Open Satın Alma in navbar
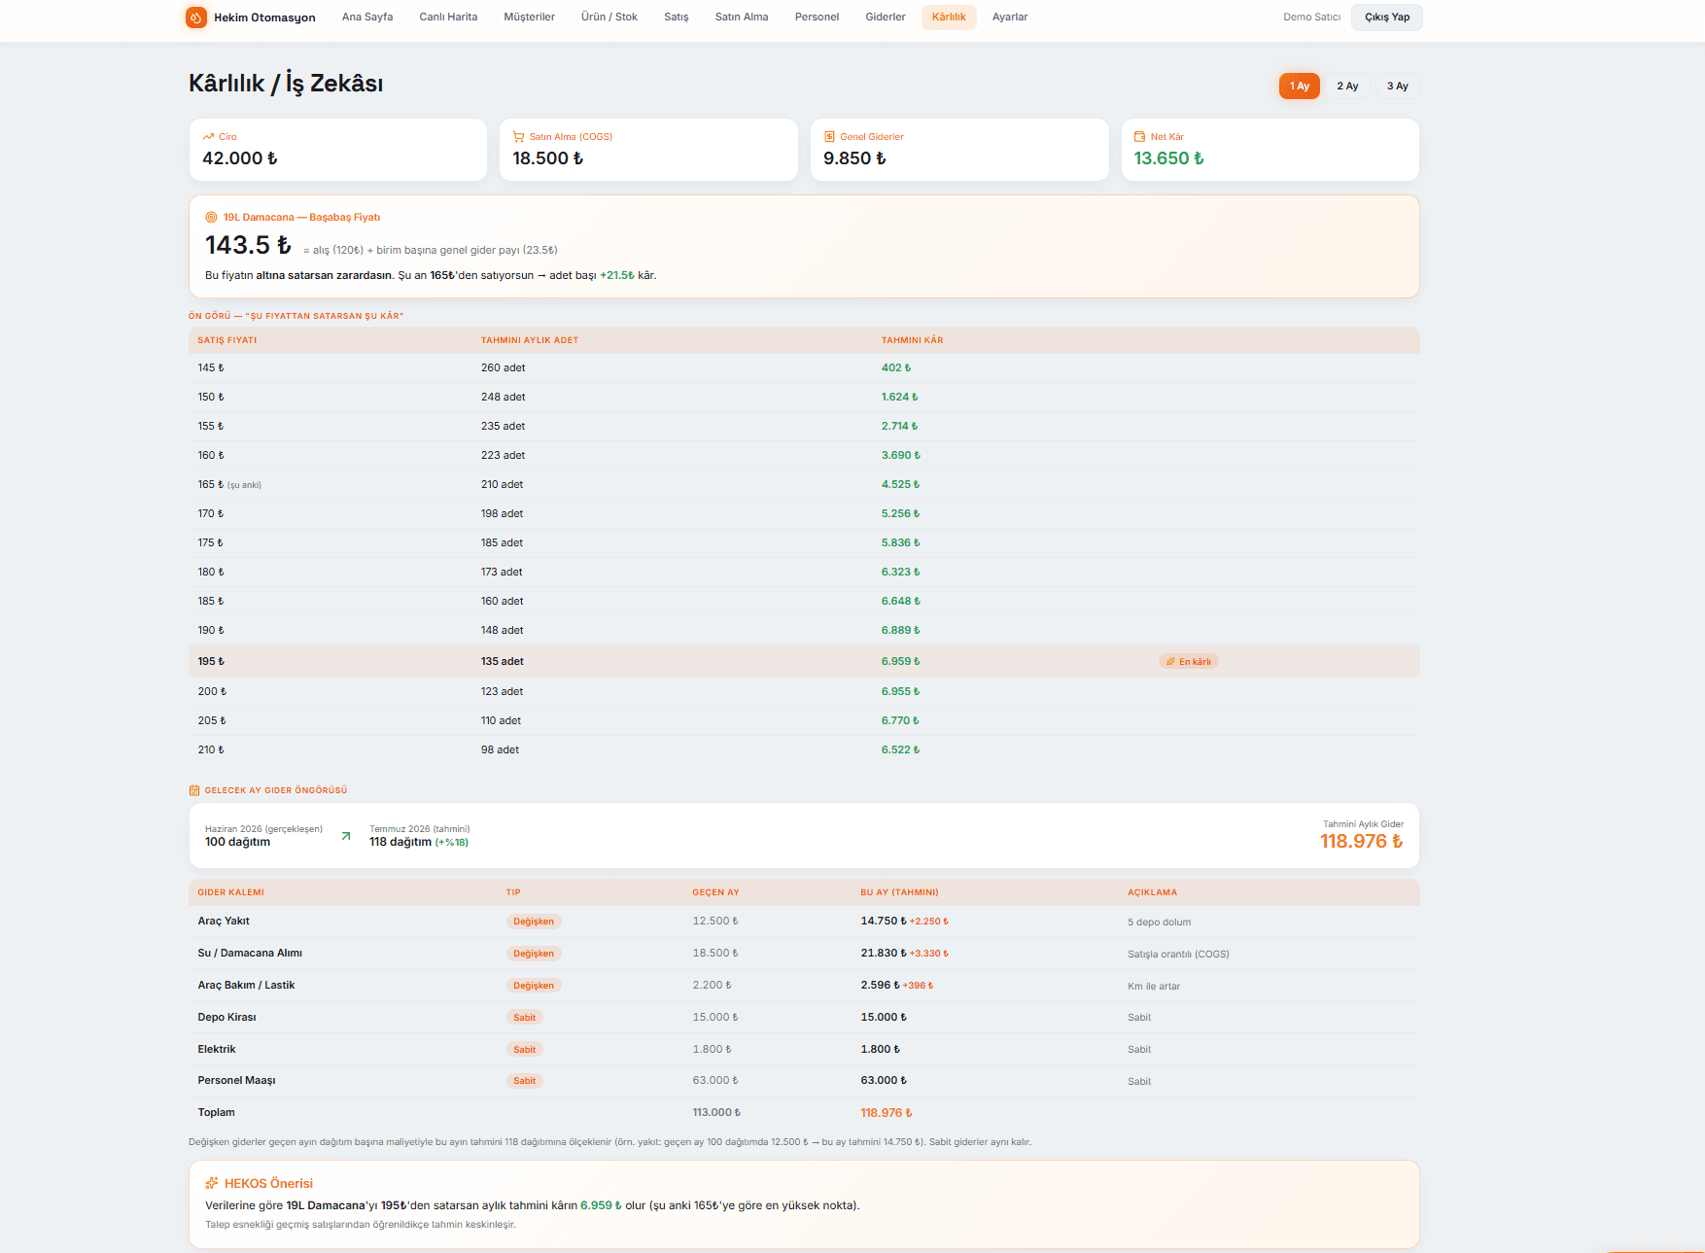The image size is (1705, 1253). (742, 17)
